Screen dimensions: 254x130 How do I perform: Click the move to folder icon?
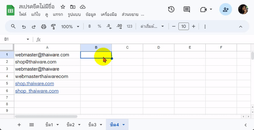[73, 7]
